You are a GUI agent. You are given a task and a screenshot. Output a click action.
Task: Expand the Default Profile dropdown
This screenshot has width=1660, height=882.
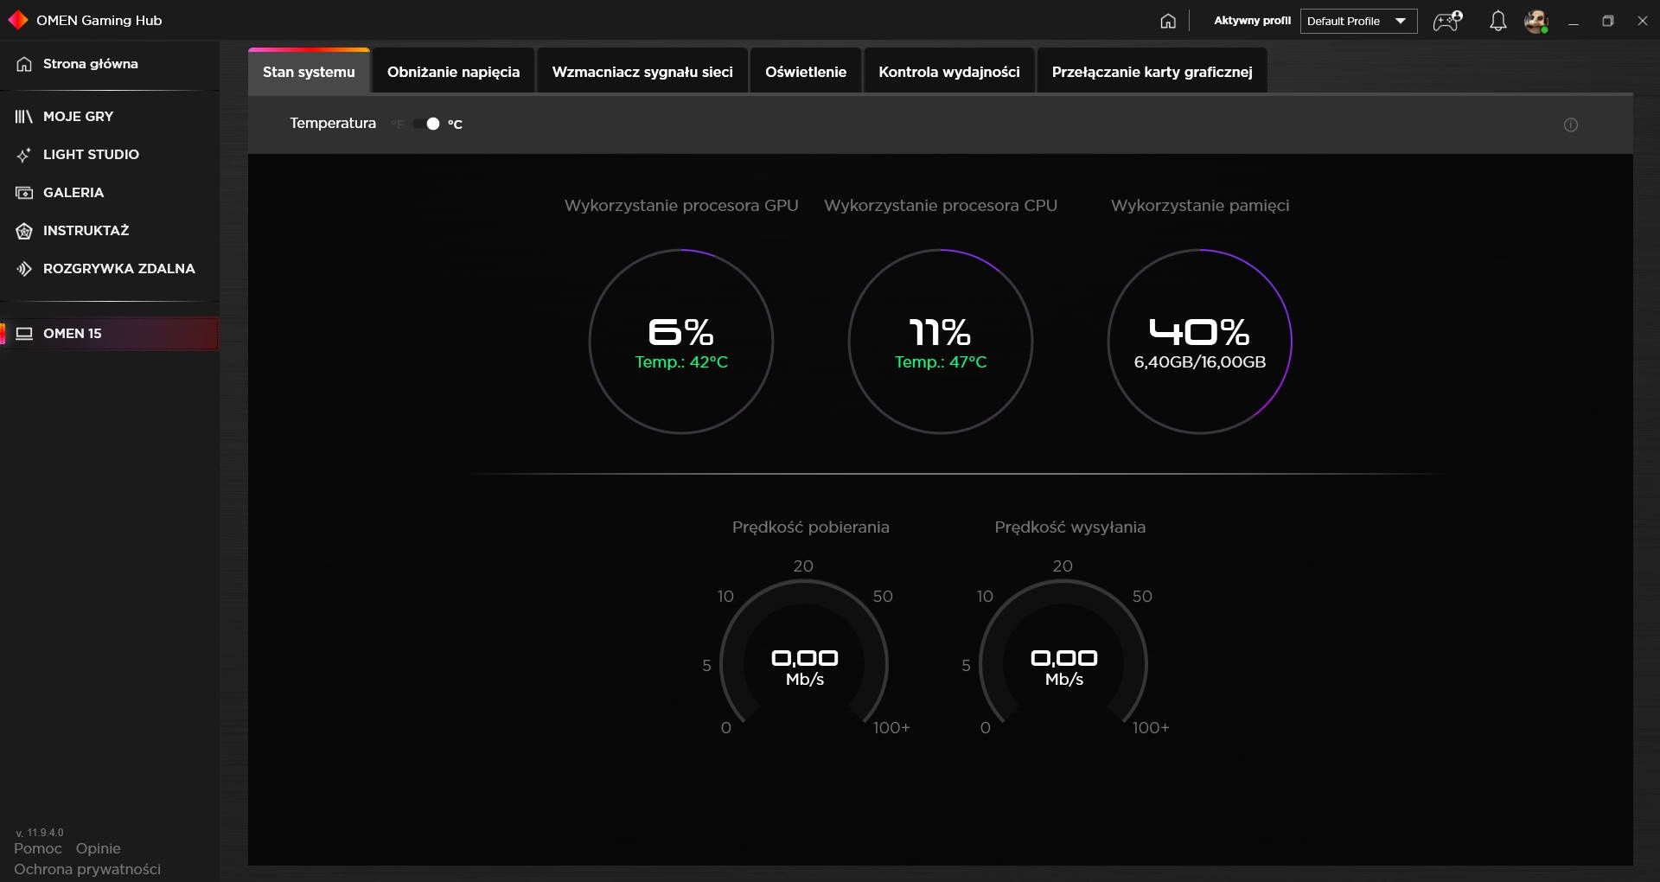1358,21
